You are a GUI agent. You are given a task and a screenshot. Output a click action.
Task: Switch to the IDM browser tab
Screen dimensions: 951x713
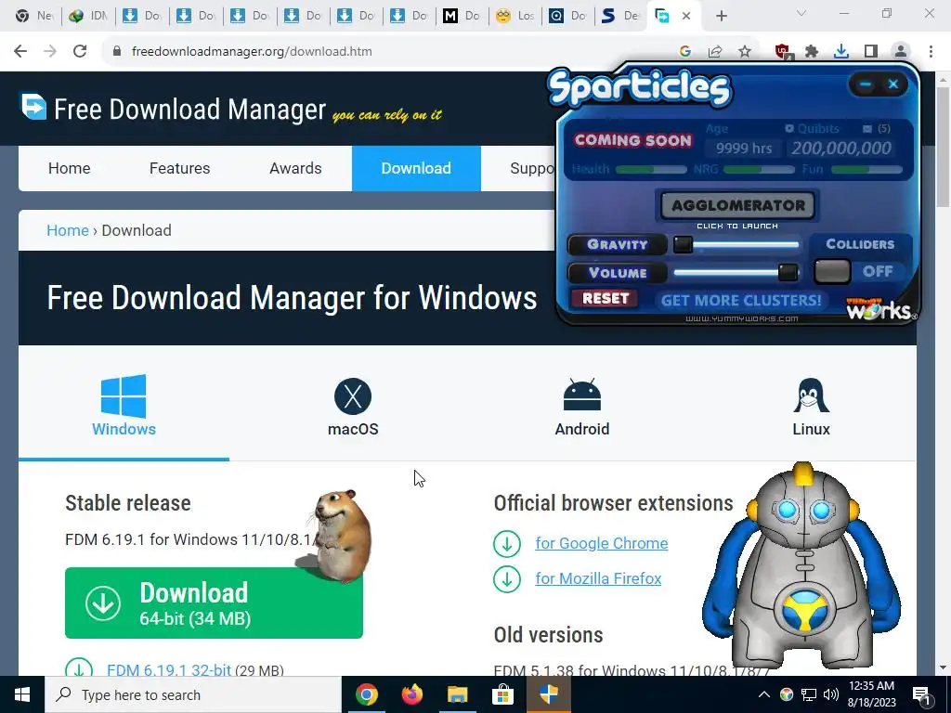[x=88, y=16]
